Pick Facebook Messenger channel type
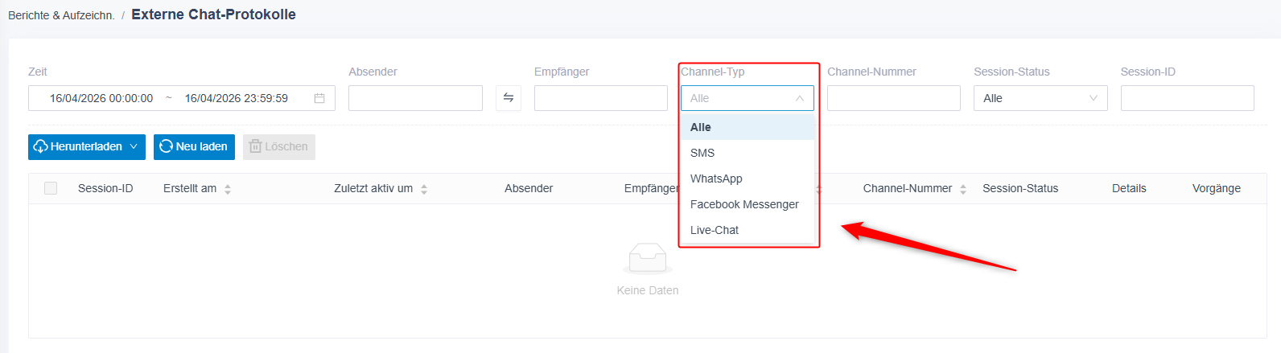This screenshot has height=353, width=1281. [x=748, y=204]
